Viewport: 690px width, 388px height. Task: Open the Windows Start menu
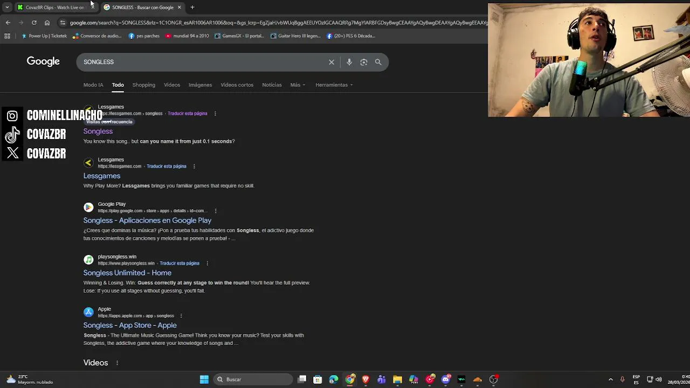pyautogui.click(x=204, y=379)
